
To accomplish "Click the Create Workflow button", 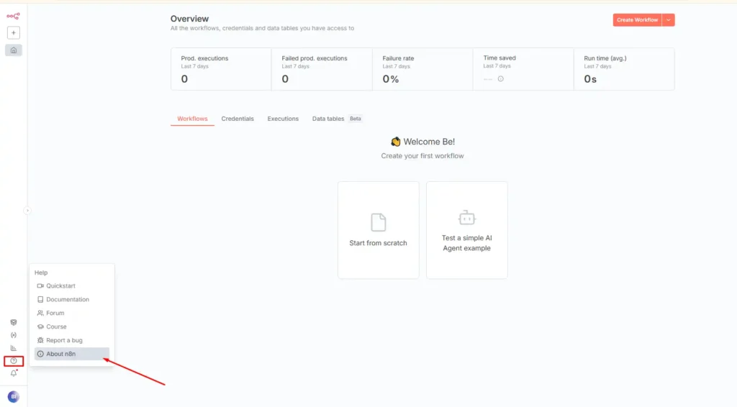I will coord(636,20).
